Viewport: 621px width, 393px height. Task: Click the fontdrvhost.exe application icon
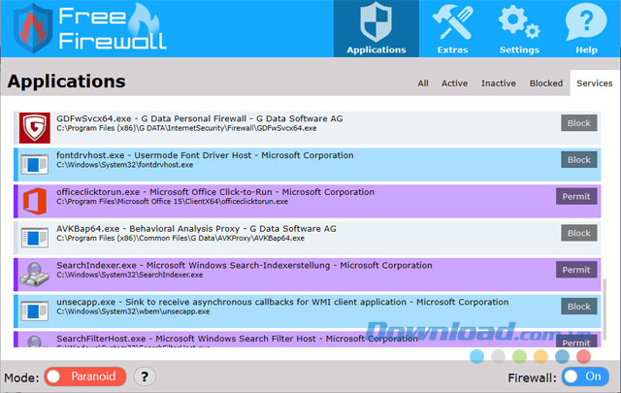[35, 164]
